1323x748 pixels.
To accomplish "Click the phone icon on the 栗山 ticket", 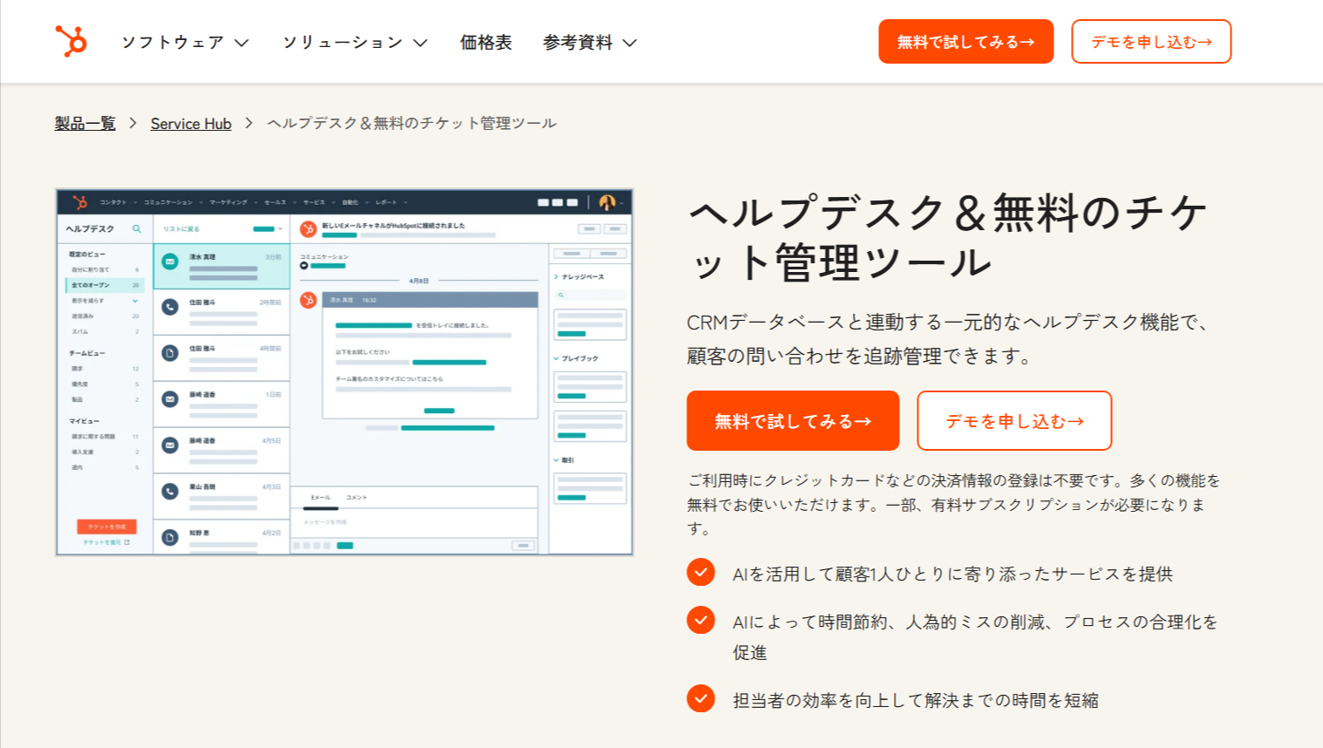I will coord(170,492).
